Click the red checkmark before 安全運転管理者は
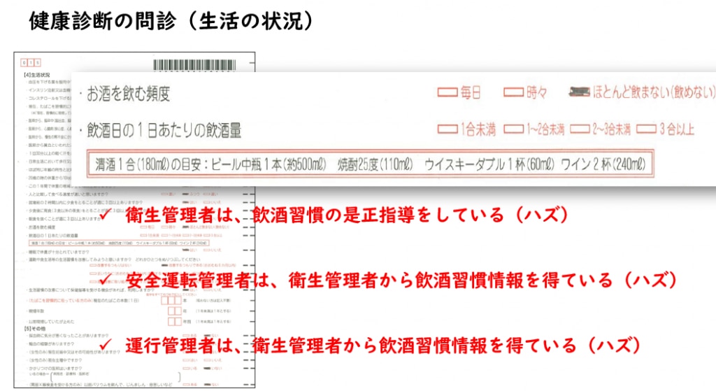 point(105,279)
